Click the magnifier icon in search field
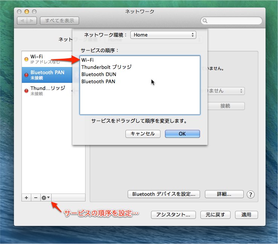The width and height of the screenshot is (278, 244). point(205,21)
